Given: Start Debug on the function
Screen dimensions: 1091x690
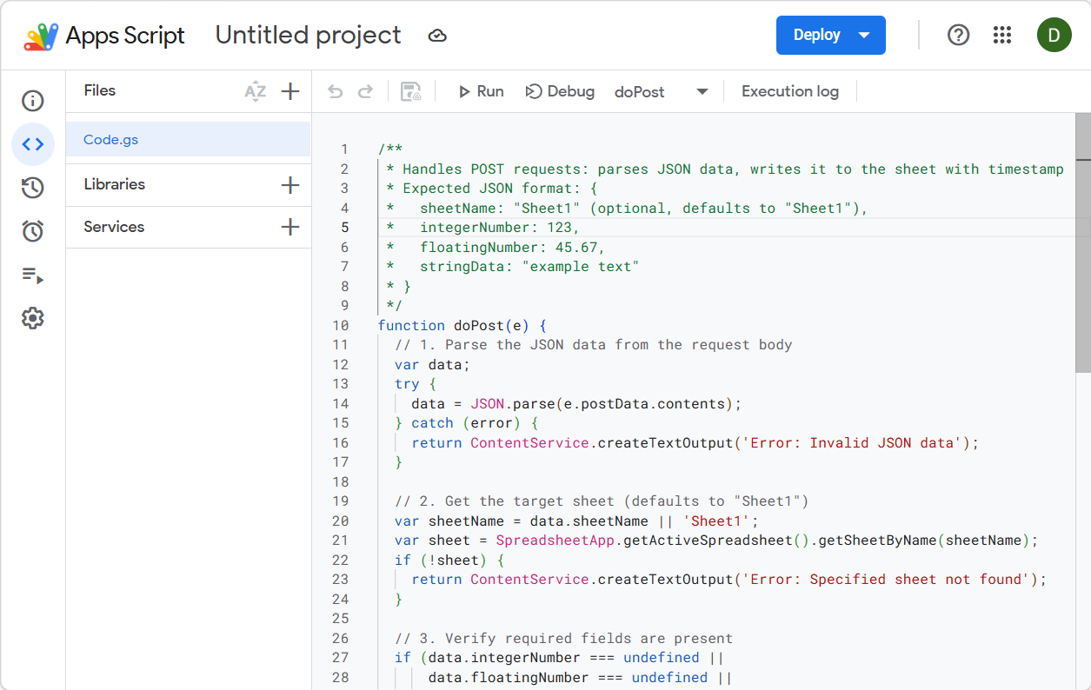Looking at the screenshot, I should 560,91.
